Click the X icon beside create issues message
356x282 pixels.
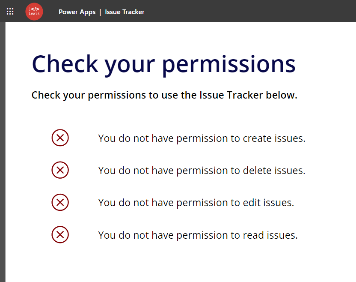click(x=60, y=138)
